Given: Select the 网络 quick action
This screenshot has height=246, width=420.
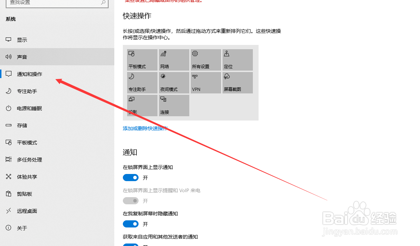Looking at the screenshot, I should click(174, 60).
